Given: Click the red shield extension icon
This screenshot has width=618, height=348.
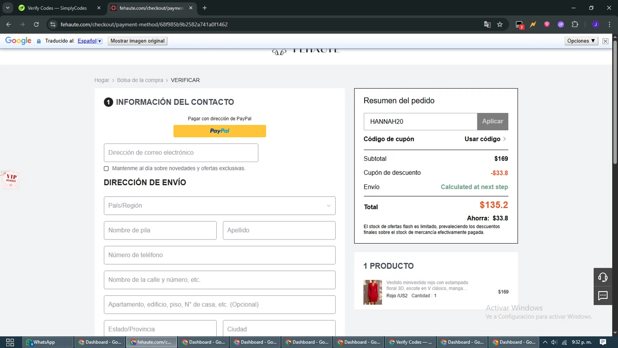Looking at the screenshot, I should click(547, 24).
